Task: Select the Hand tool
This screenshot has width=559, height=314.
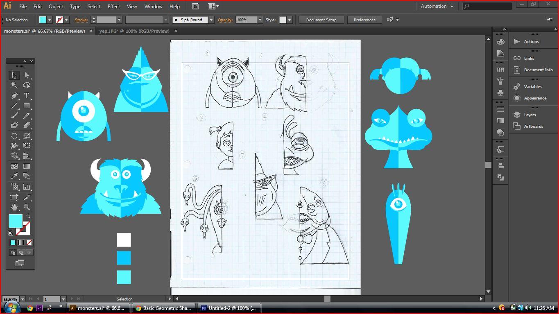Action: tap(14, 208)
